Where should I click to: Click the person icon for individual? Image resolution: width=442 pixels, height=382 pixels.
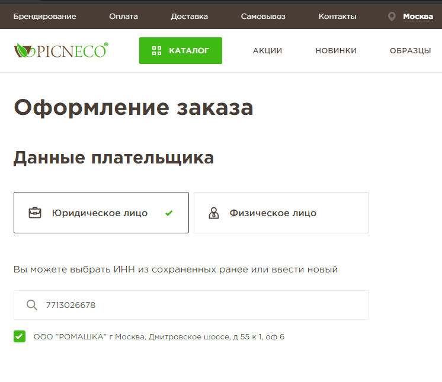pyautogui.click(x=214, y=213)
